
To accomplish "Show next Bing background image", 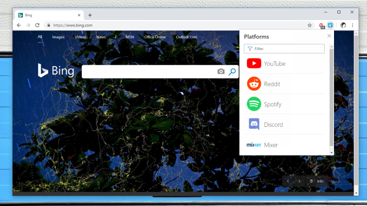I will click(x=299, y=181).
